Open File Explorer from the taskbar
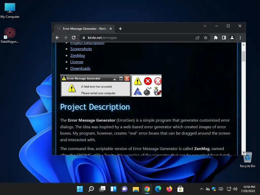 click(x=136, y=189)
